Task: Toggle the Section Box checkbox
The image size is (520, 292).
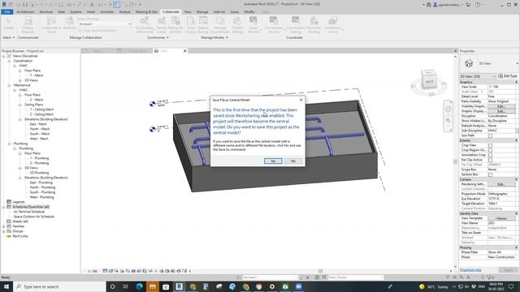Action: pos(490,174)
